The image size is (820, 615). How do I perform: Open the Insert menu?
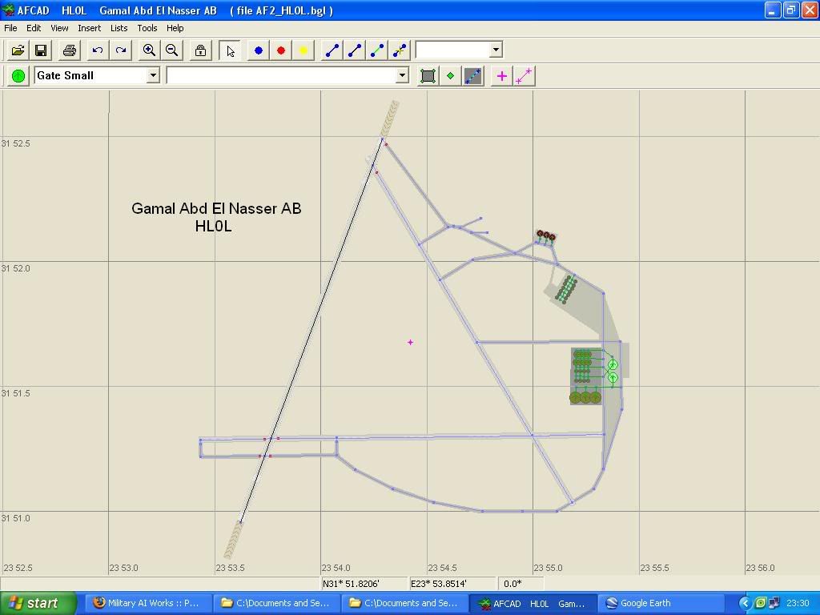90,28
